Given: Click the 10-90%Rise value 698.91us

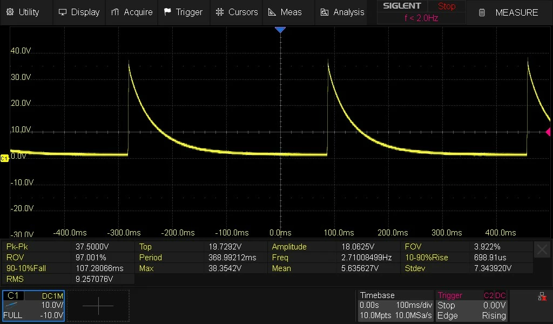Looking at the screenshot, I should tap(490, 258).
